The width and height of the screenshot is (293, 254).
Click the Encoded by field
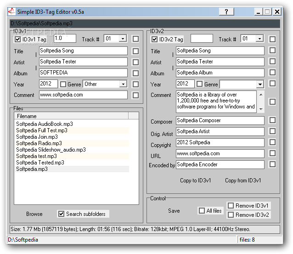(x=220, y=164)
